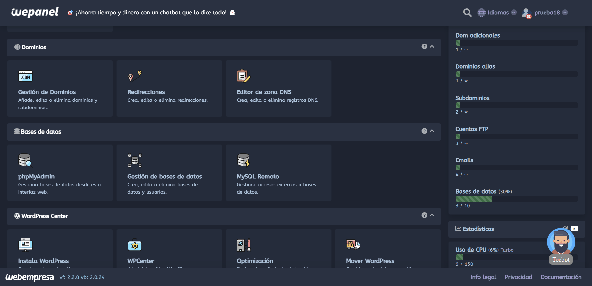
Task: Click the Mover WordPress truck icon
Action: [353, 245]
